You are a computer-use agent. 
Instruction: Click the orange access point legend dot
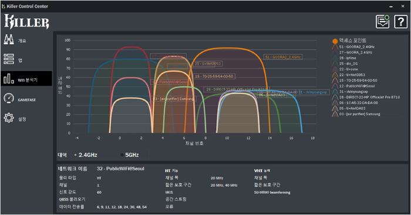pyautogui.click(x=335, y=41)
